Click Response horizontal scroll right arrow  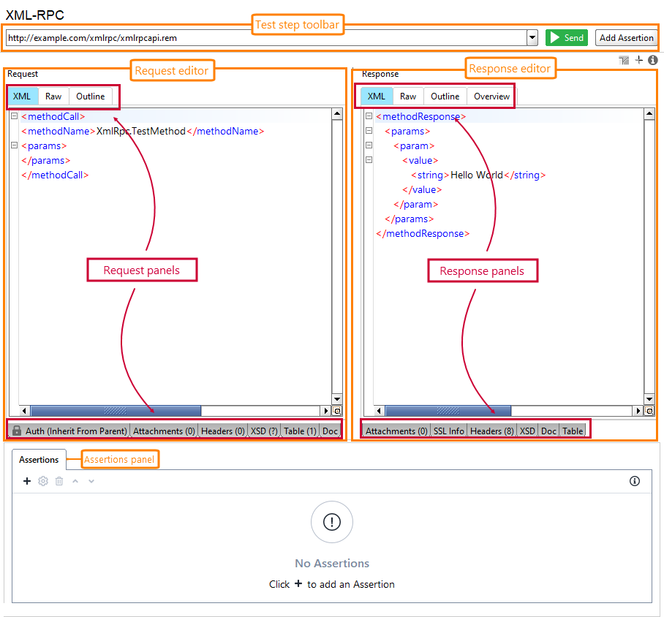pyautogui.click(x=638, y=410)
